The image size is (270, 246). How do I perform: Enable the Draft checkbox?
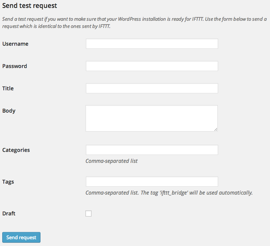tap(88, 214)
